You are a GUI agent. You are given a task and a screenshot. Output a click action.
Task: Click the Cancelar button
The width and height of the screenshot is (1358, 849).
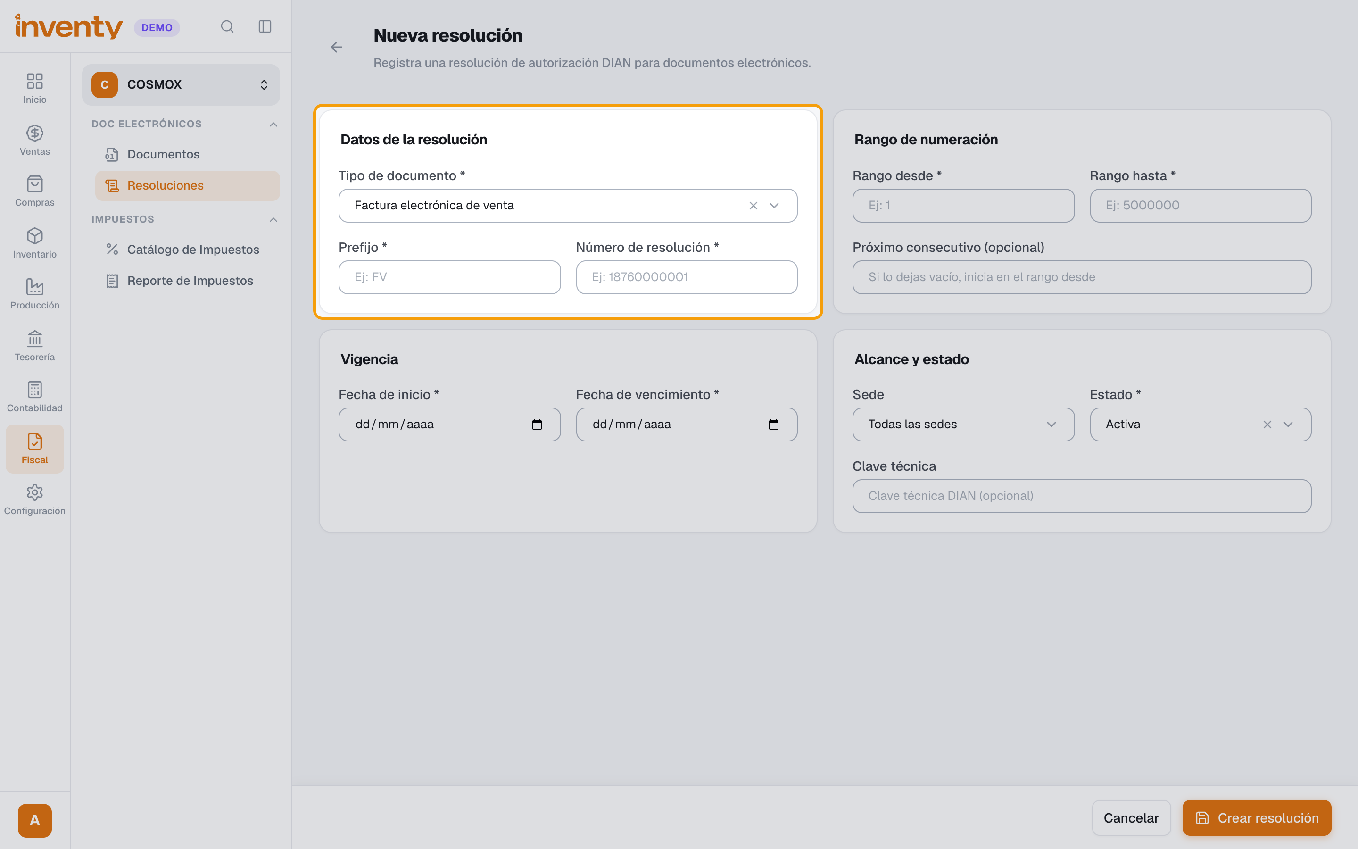tap(1131, 817)
